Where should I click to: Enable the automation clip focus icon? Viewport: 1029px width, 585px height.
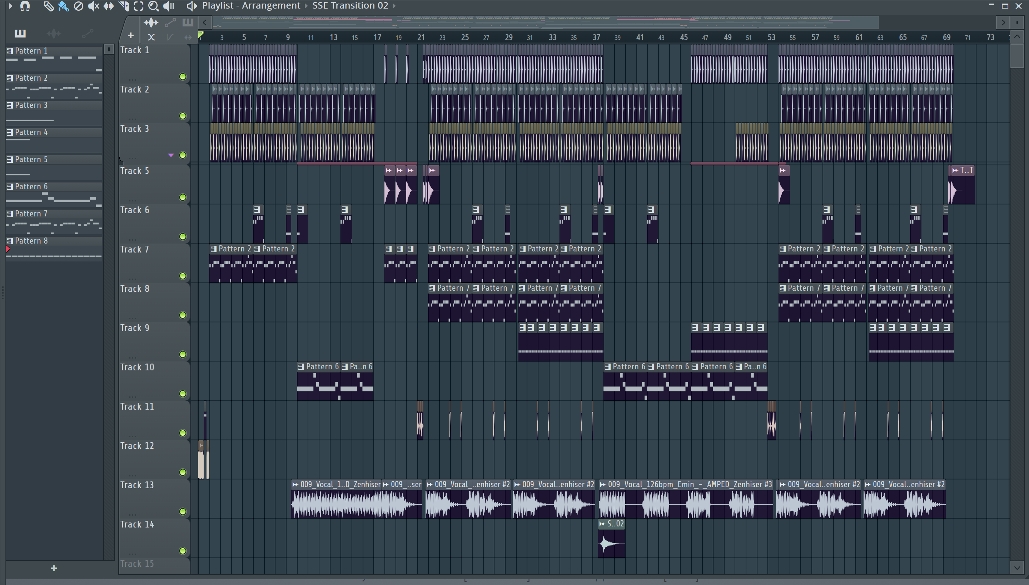pyautogui.click(x=170, y=22)
